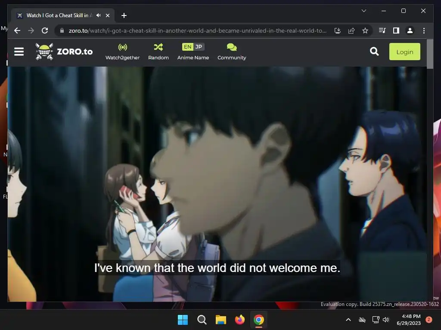Go forward in Chrome
Image resolution: width=441 pixels, height=330 pixels.
31,31
